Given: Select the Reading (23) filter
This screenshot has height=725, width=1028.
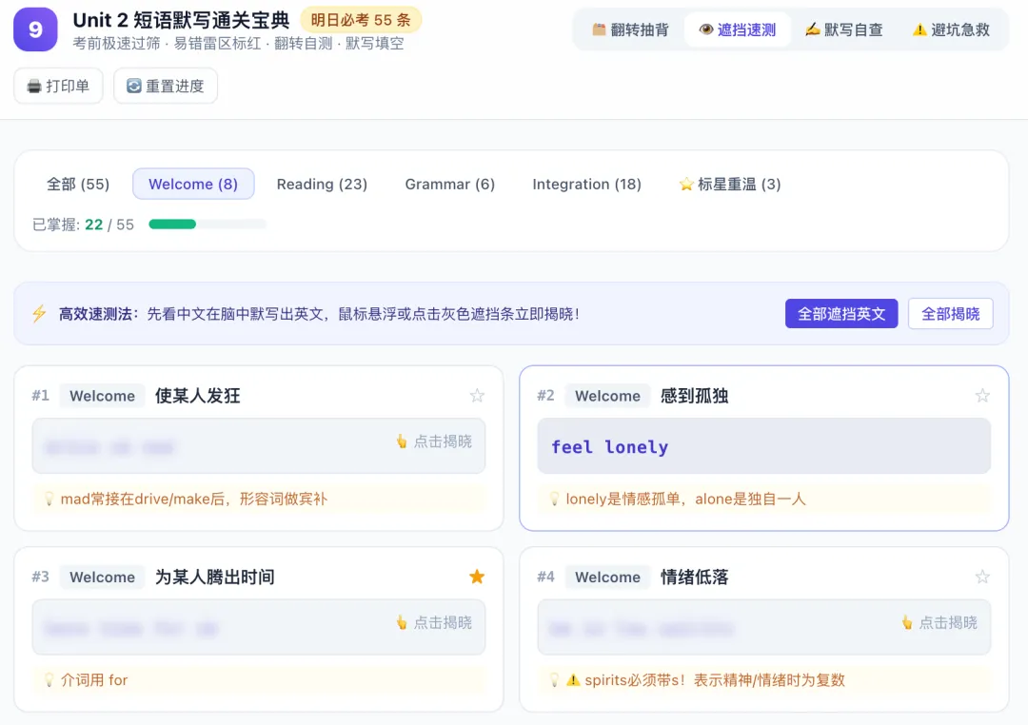Looking at the screenshot, I should pyautogui.click(x=322, y=185).
